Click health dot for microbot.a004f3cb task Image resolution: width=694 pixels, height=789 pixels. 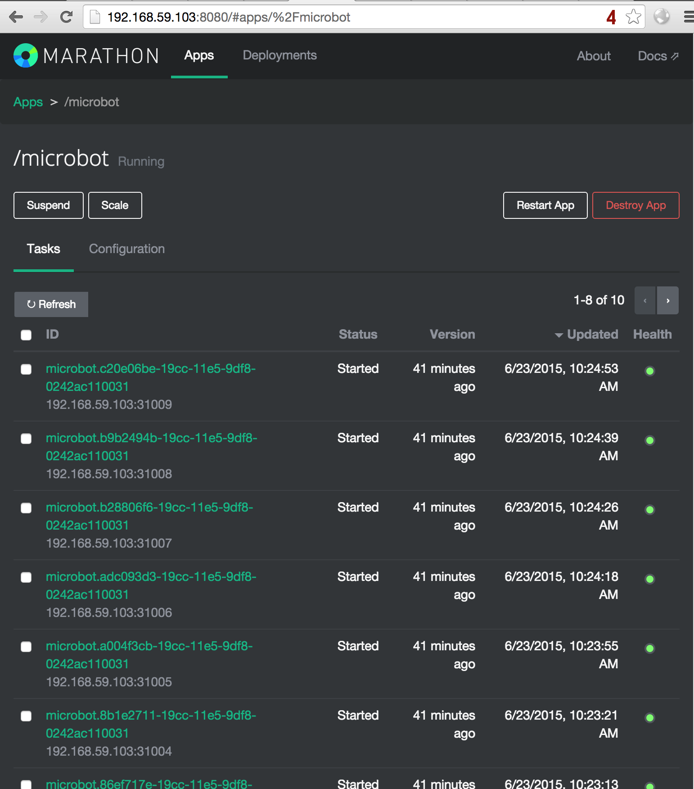pyautogui.click(x=649, y=648)
